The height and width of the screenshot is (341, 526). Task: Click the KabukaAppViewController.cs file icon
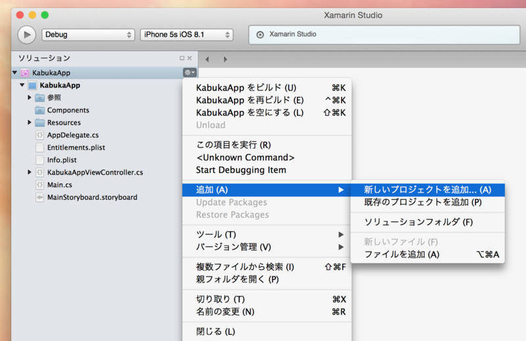click(39, 172)
